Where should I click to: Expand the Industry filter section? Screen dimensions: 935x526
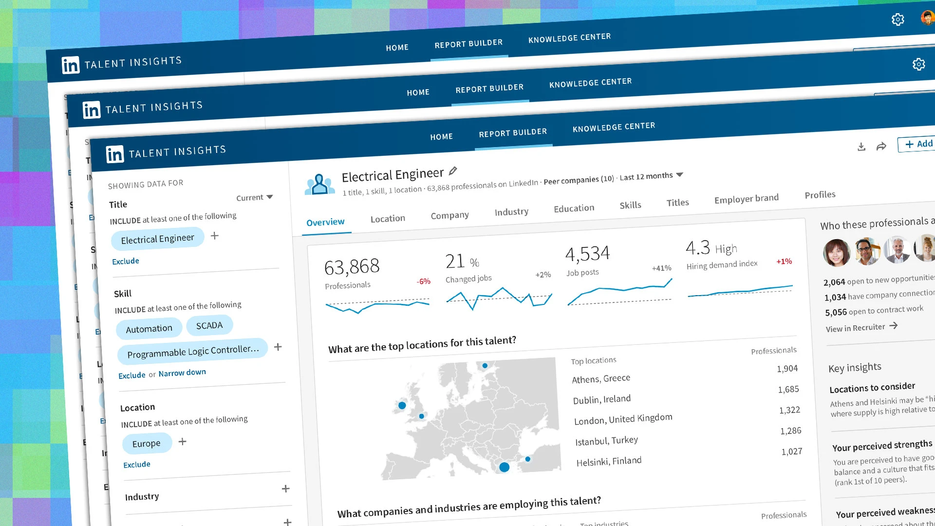point(286,488)
